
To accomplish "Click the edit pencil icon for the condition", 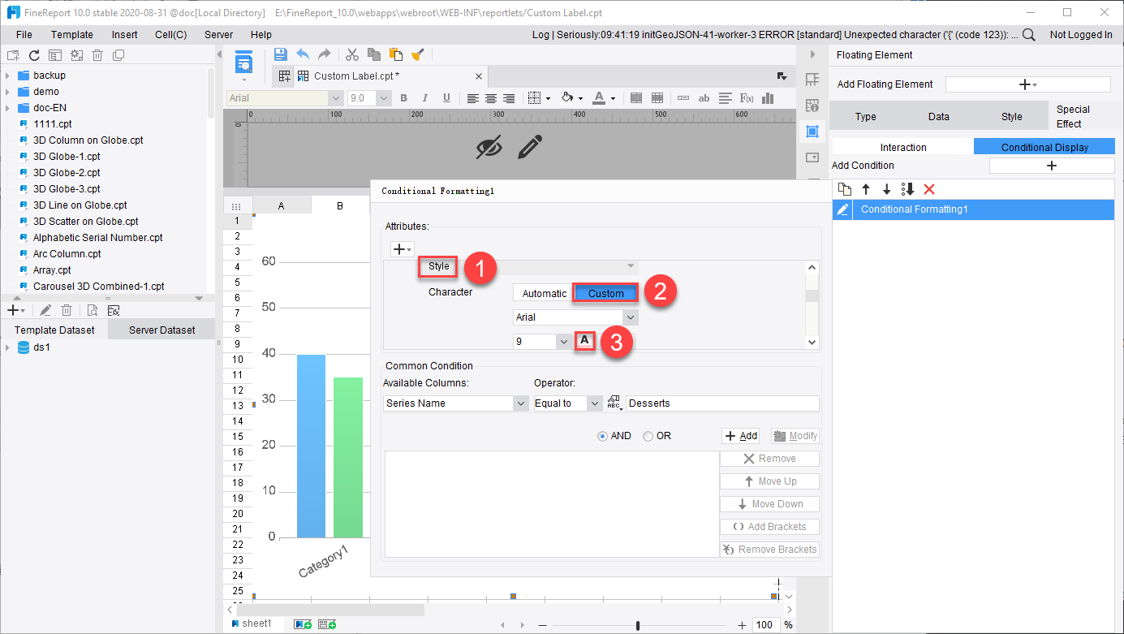I will click(842, 209).
